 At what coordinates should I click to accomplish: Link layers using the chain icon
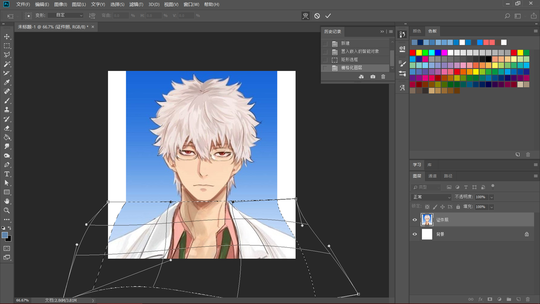tap(471, 299)
